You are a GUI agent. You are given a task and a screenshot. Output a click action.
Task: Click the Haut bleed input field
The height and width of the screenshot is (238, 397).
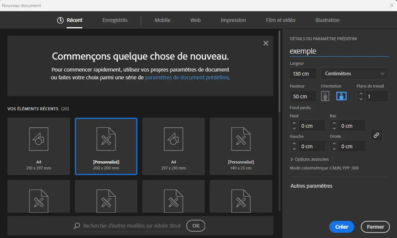312,126
